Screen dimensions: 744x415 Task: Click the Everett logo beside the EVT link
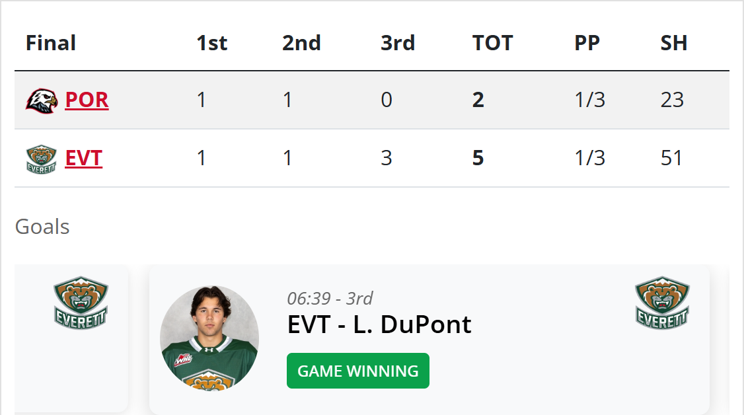[x=41, y=159]
